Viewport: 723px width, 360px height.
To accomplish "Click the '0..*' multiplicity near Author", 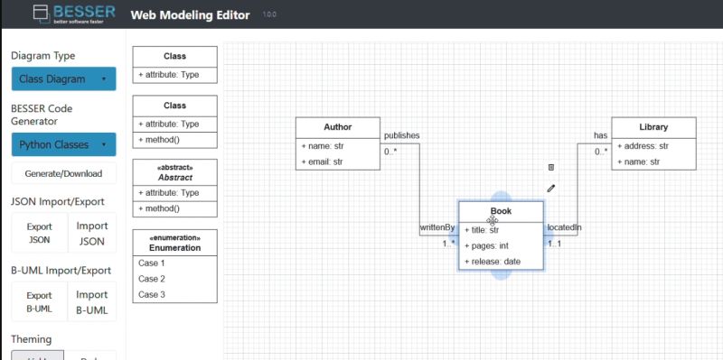I will click(390, 151).
